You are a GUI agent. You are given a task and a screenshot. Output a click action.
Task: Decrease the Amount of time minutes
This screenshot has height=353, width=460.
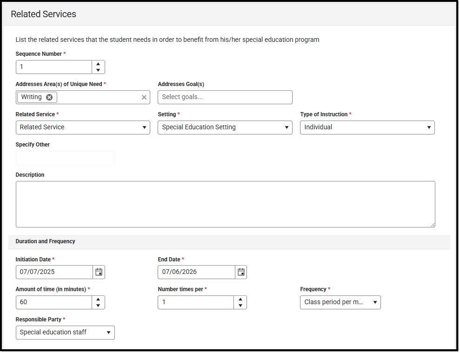[98, 306]
